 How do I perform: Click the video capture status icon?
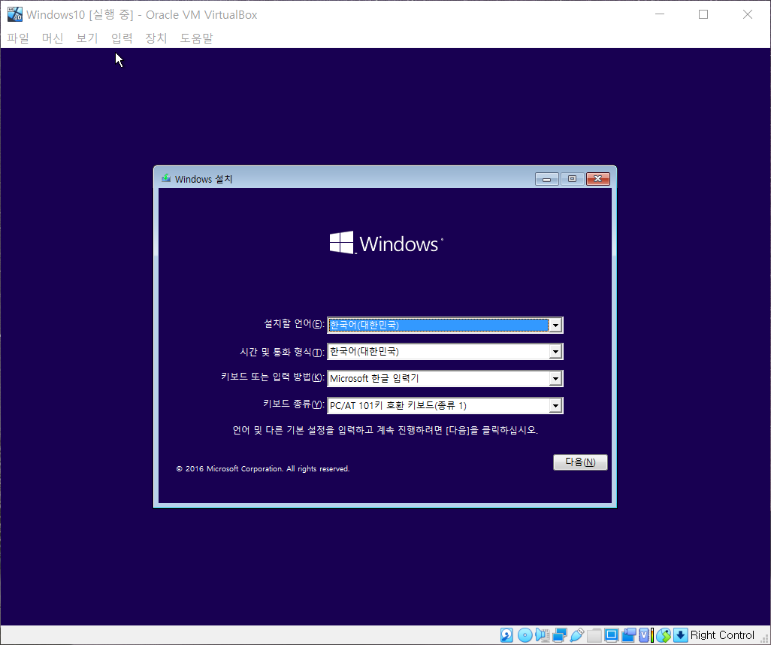(629, 635)
